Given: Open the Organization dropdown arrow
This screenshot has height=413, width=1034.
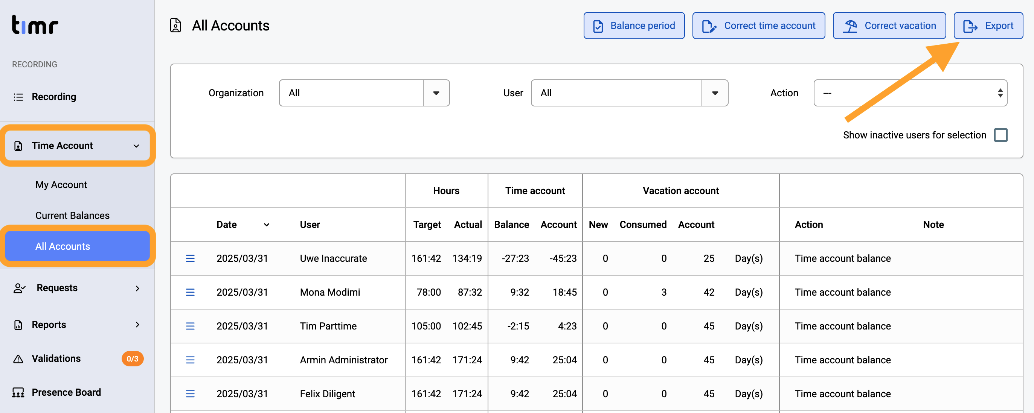Looking at the screenshot, I should click(436, 93).
